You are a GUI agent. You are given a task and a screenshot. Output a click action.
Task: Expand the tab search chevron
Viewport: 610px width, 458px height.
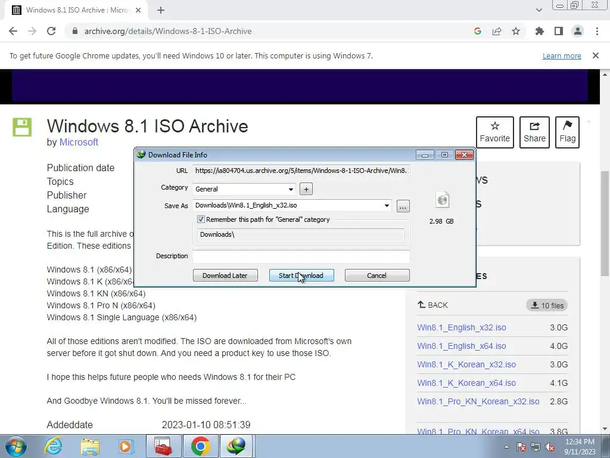pyautogui.click(x=539, y=10)
